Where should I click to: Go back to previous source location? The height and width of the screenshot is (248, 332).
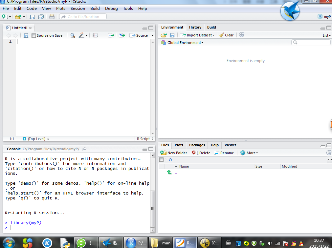point(9,35)
